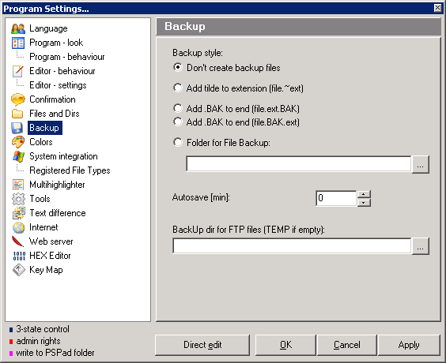Click the HEX Editor binary icon
Viewport: 446px width, 363px height.
click(x=19, y=256)
